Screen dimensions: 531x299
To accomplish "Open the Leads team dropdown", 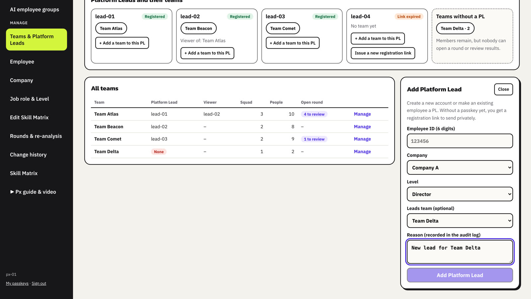I will pyautogui.click(x=460, y=221).
